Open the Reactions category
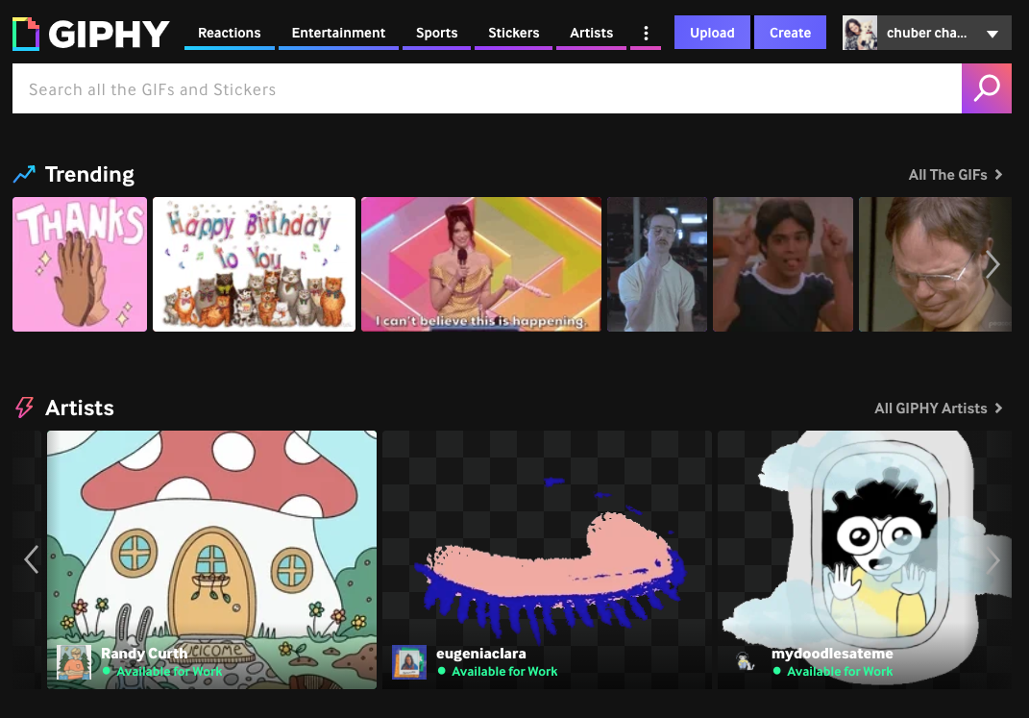 pyautogui.click(x=229, y=33)
